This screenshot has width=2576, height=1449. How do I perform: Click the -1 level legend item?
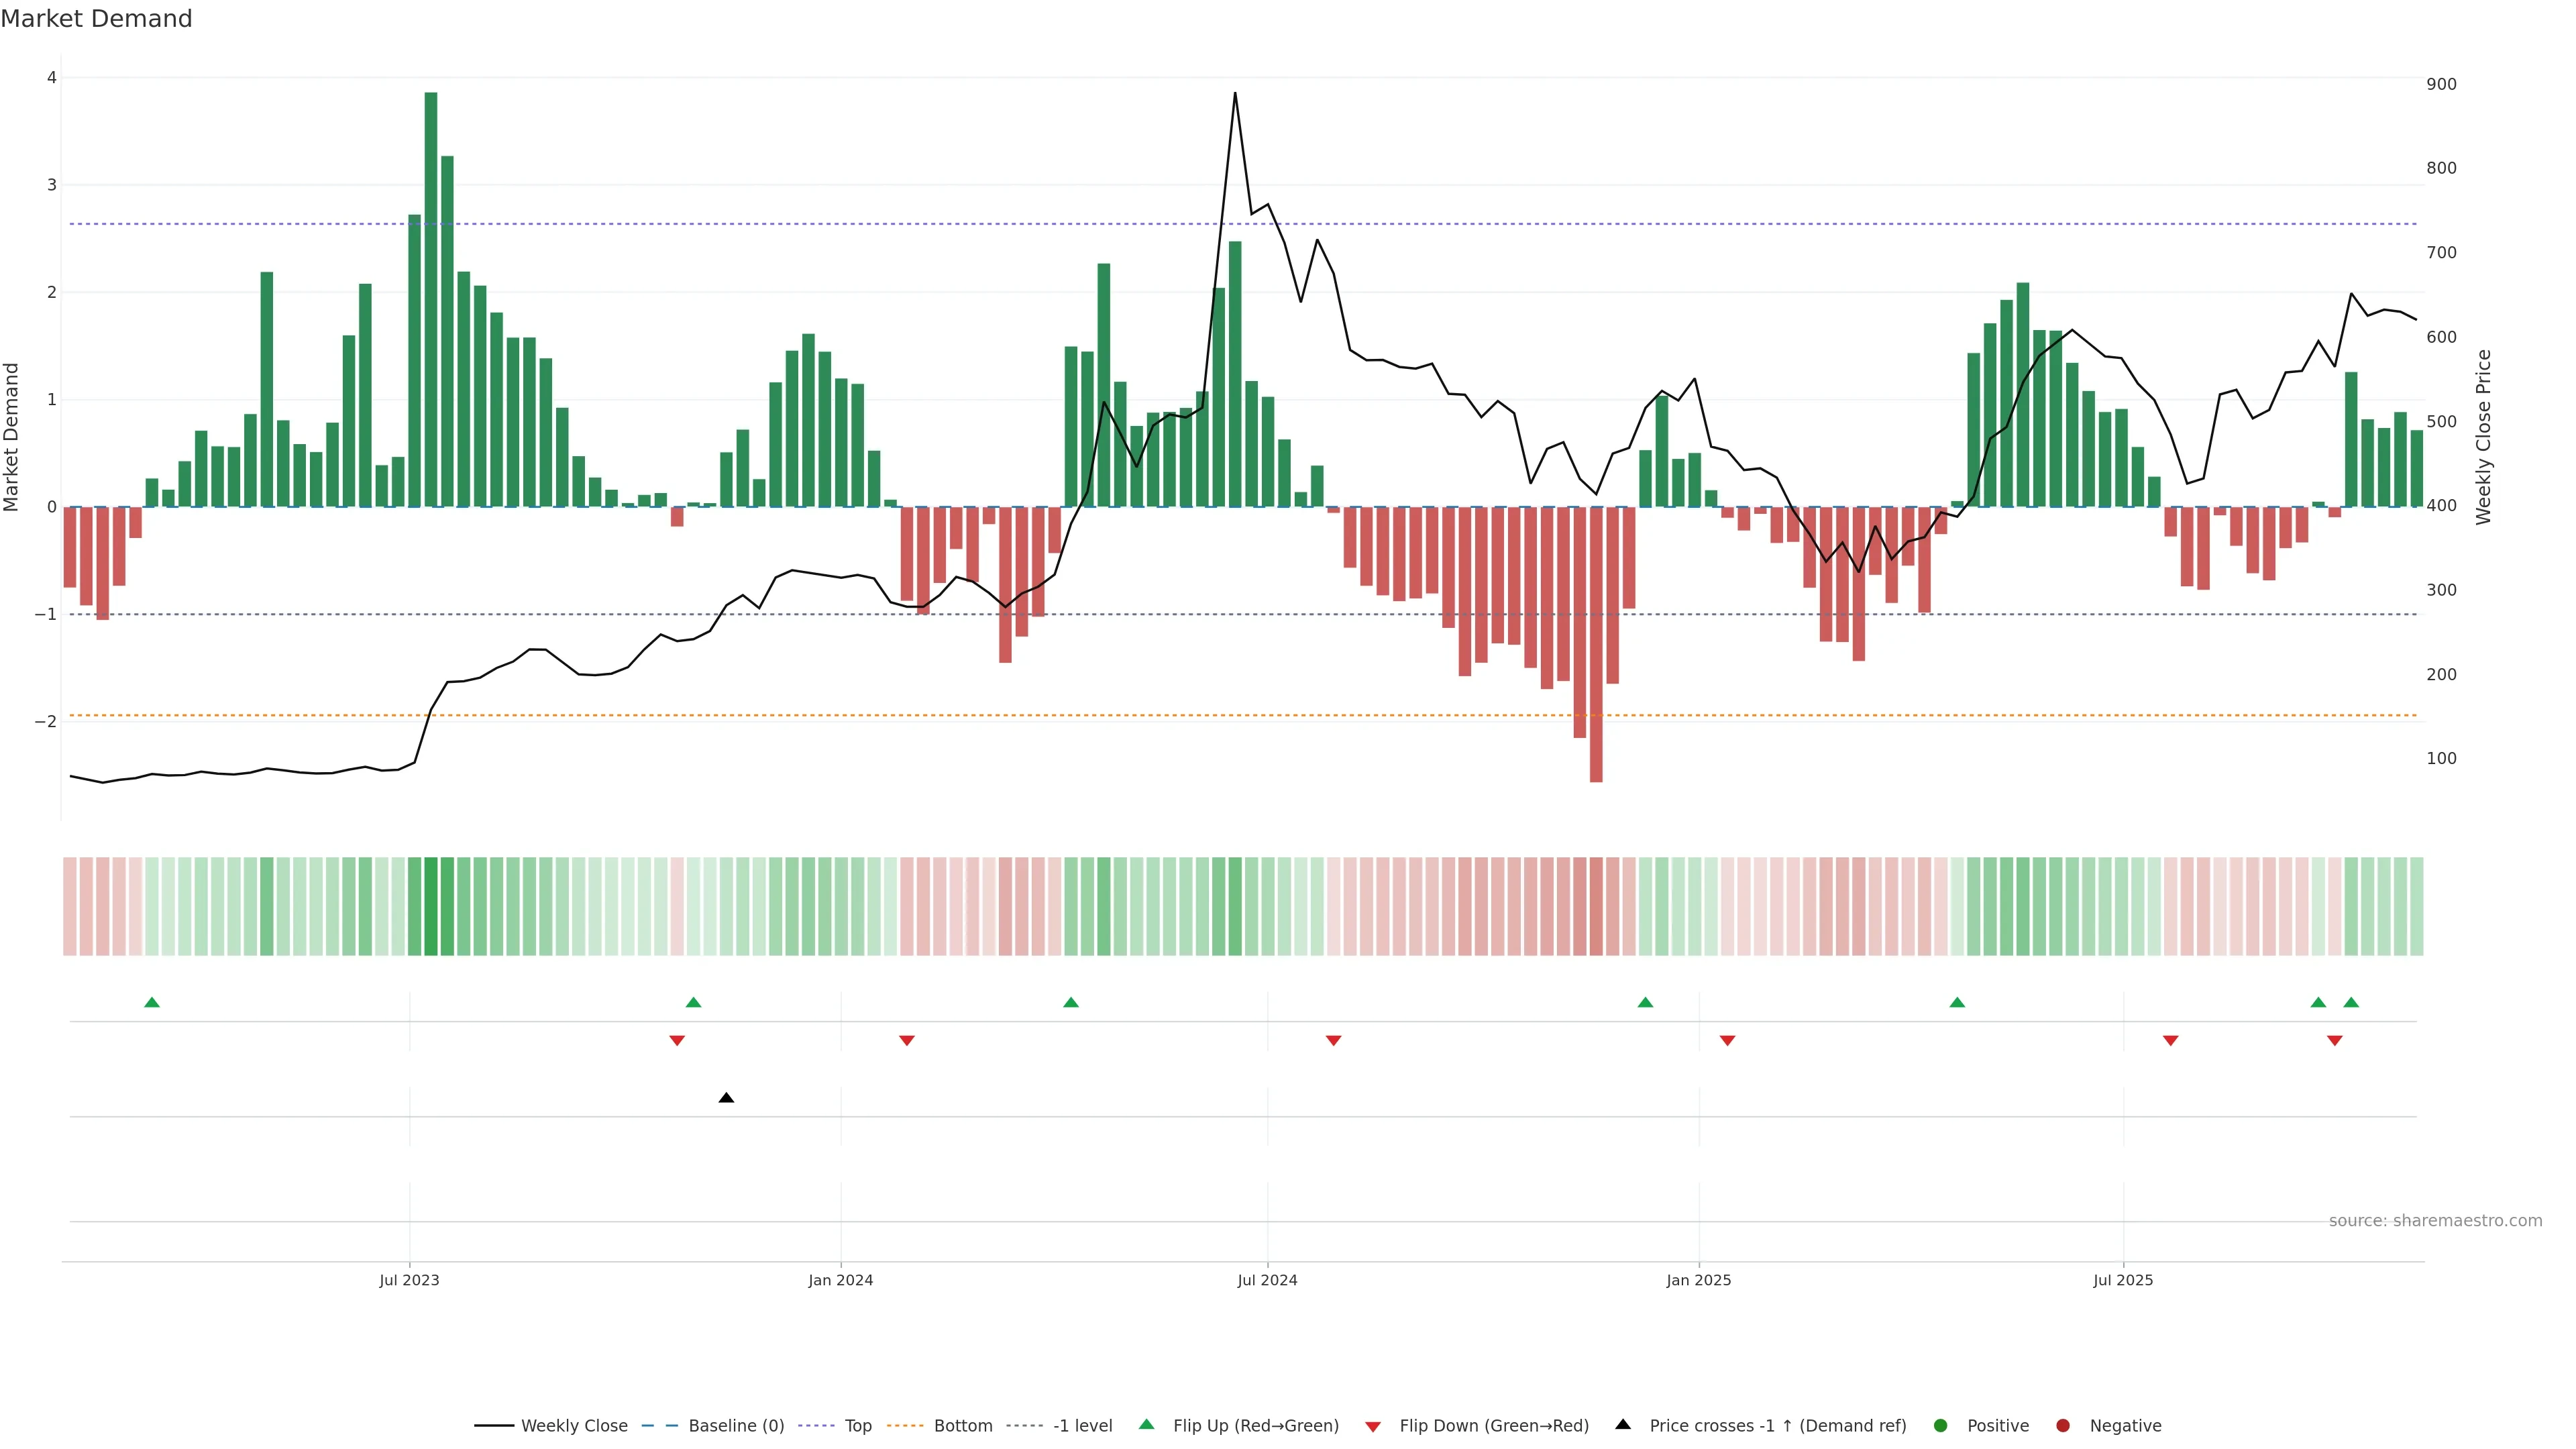pyautogui.click(x=1082, y=1426)
